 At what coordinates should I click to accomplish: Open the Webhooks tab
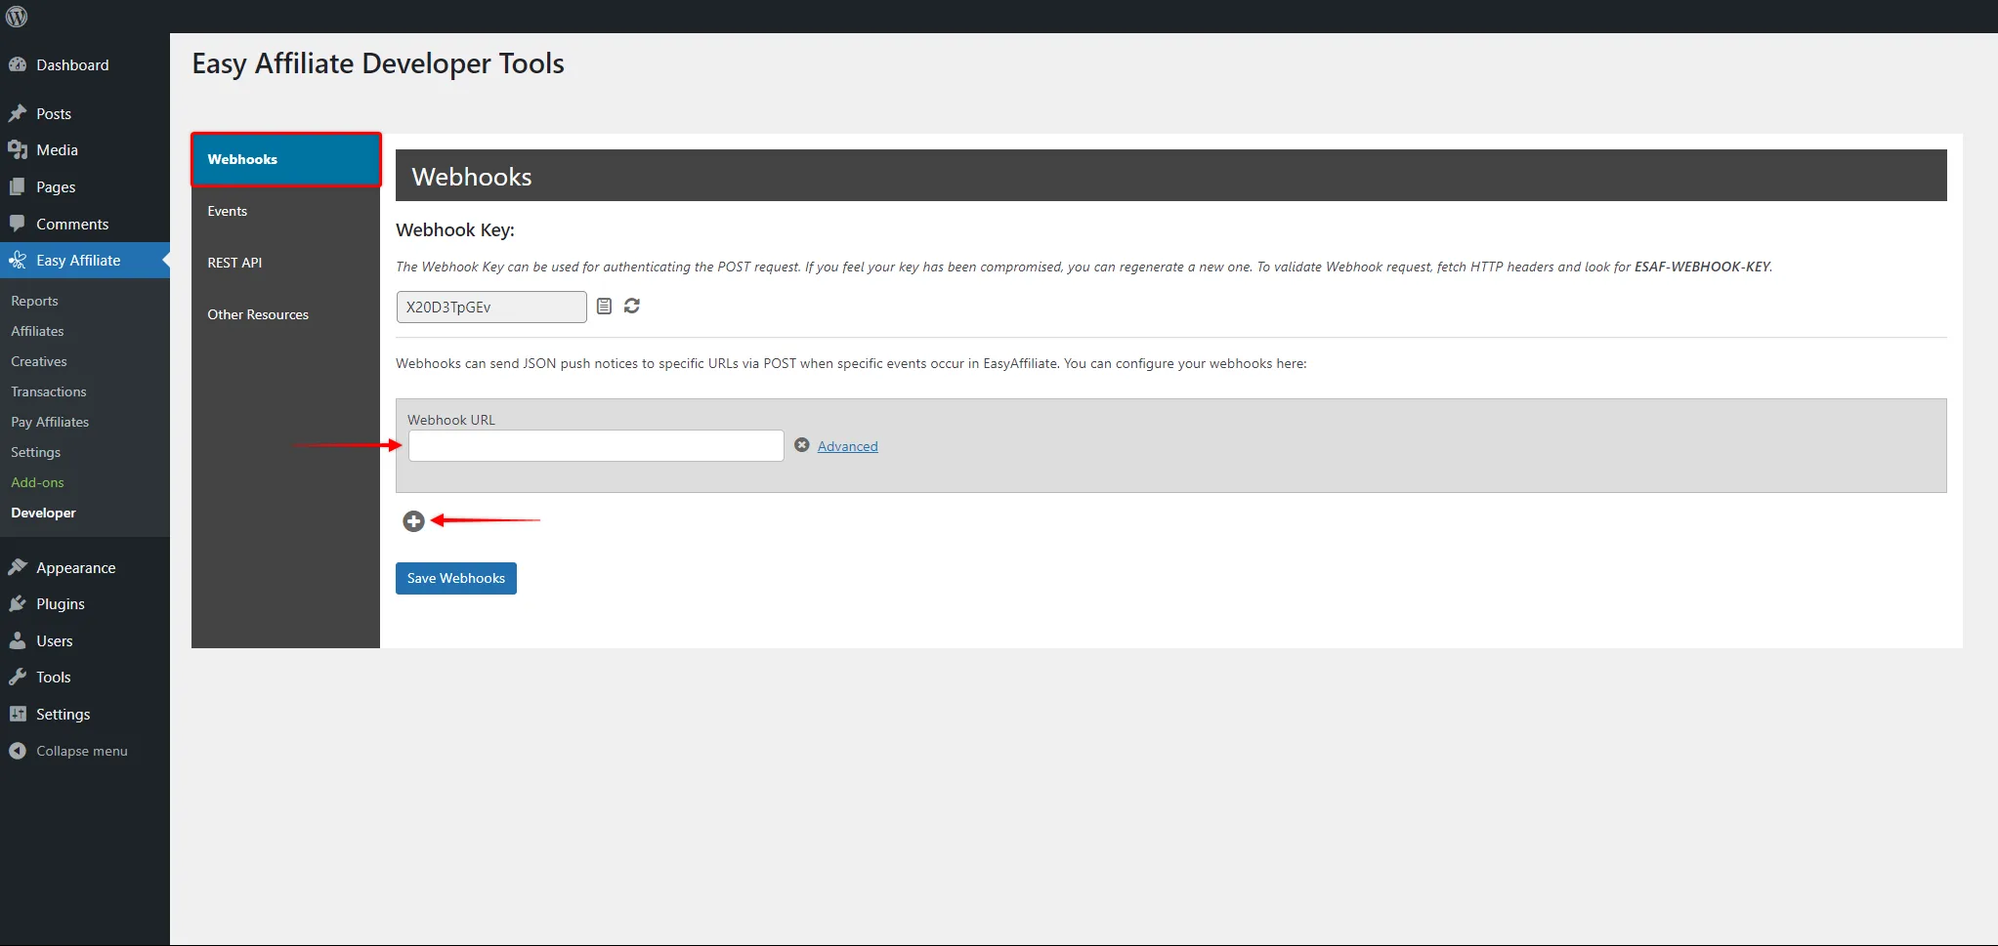(x=285, y=159)
